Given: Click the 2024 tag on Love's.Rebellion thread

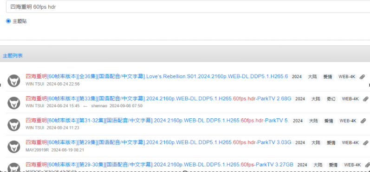Looking at the screenshot, I should click(297, 77).
